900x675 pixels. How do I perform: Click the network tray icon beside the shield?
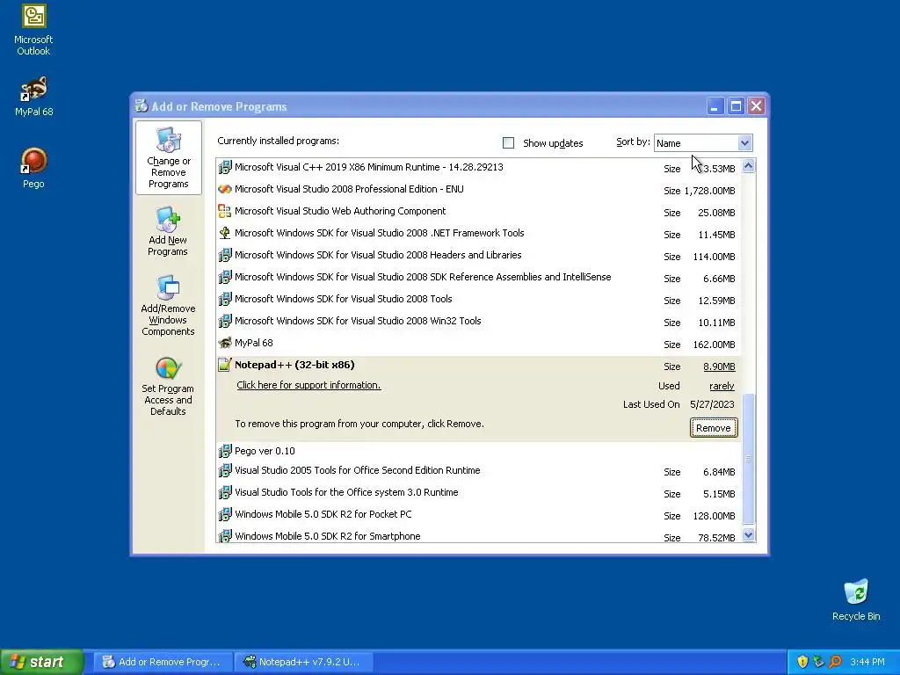(x=818, y=662)
